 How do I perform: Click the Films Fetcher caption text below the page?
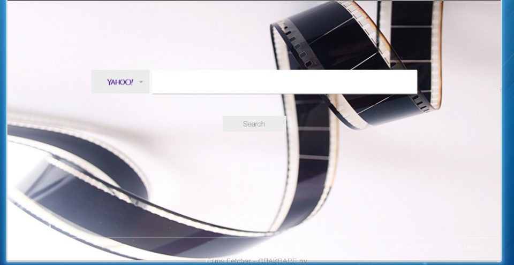tap(226, 261)
